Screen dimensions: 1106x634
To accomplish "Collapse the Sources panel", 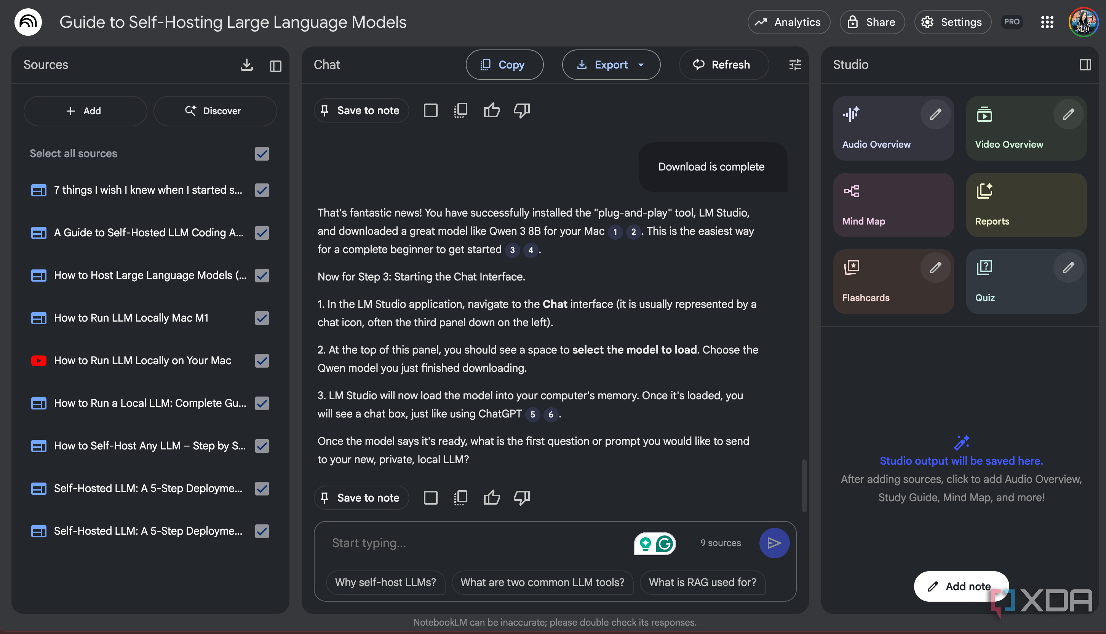I will click(275, 66).
